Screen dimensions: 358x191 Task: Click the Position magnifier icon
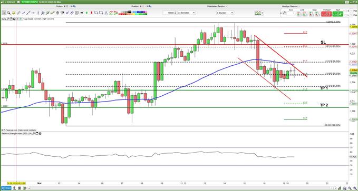pos(150,6)
